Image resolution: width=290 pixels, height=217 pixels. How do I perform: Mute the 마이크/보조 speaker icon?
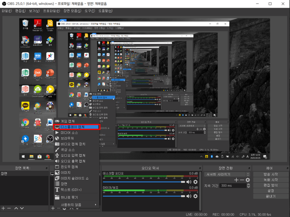coord(189,196)
